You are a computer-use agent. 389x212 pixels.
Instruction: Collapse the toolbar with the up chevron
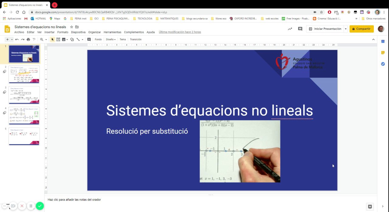(x=374, y=39)
